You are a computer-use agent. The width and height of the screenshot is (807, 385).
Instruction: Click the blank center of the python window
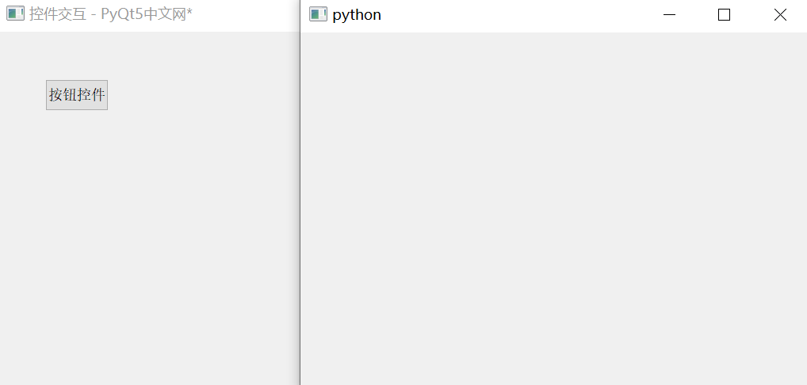553,209
